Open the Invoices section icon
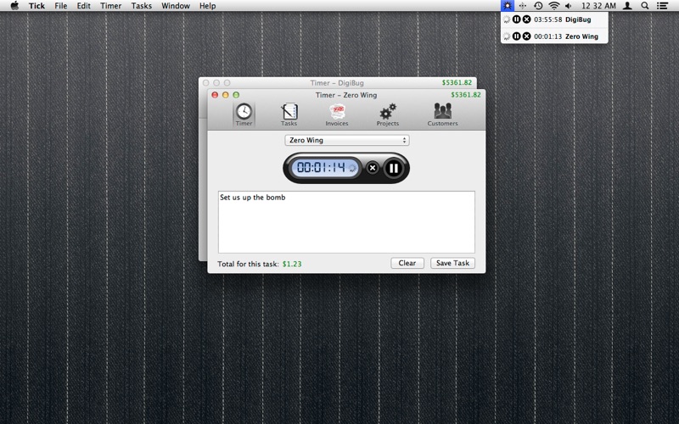679x424 pixels. point(337,114)
